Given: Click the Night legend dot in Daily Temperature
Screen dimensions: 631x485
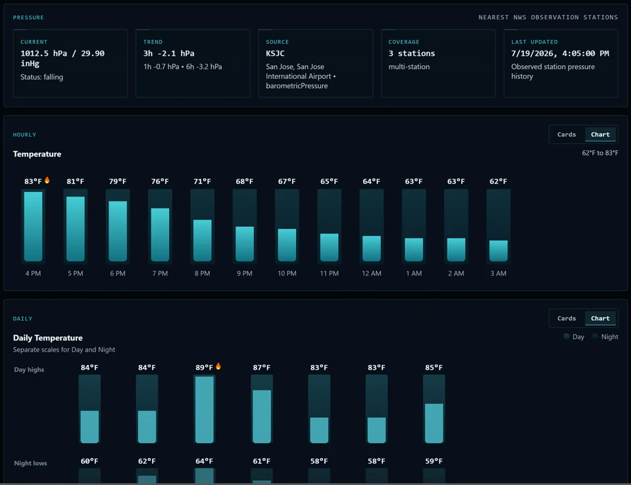Looking at the screenshot, I should coord(595,336).
